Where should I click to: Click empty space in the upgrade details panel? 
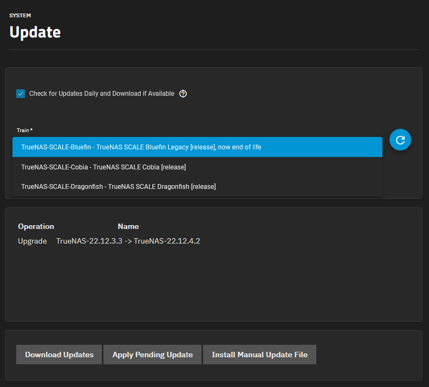213,284
